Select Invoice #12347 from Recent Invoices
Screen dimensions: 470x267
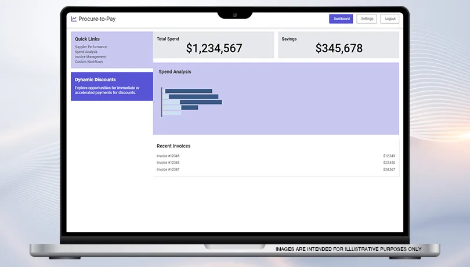point(168,169)
